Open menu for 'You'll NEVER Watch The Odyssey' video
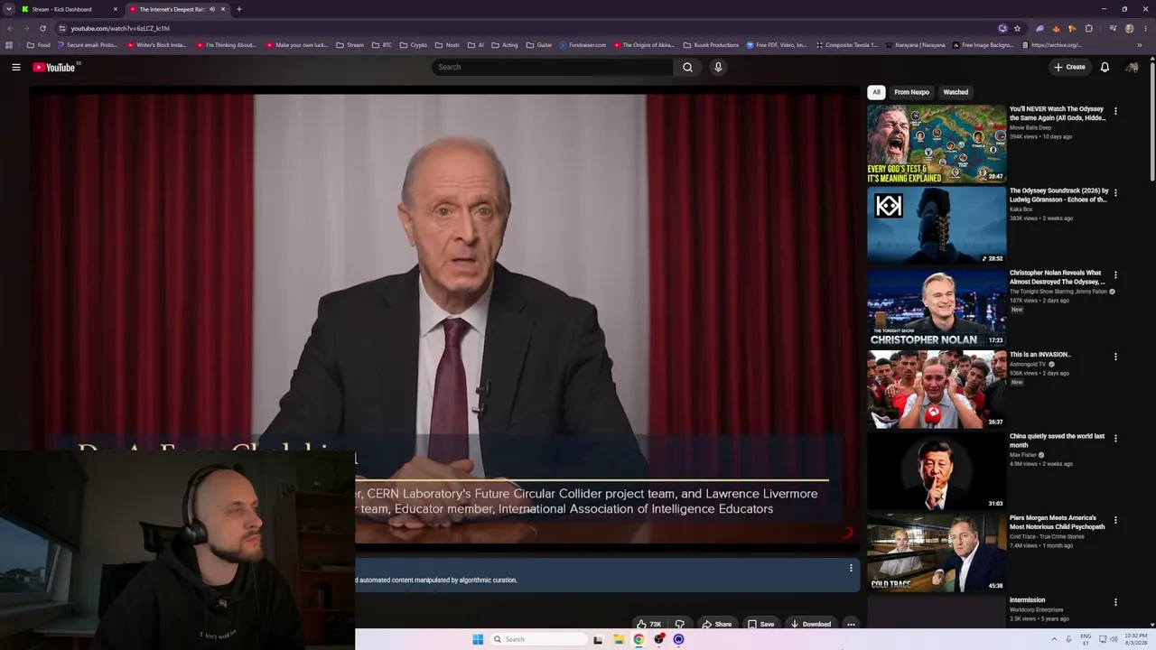 pos(1115,111)
